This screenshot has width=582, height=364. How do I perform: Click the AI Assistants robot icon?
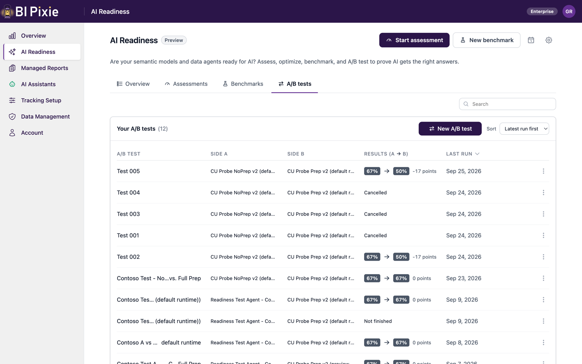coord(12,84)
